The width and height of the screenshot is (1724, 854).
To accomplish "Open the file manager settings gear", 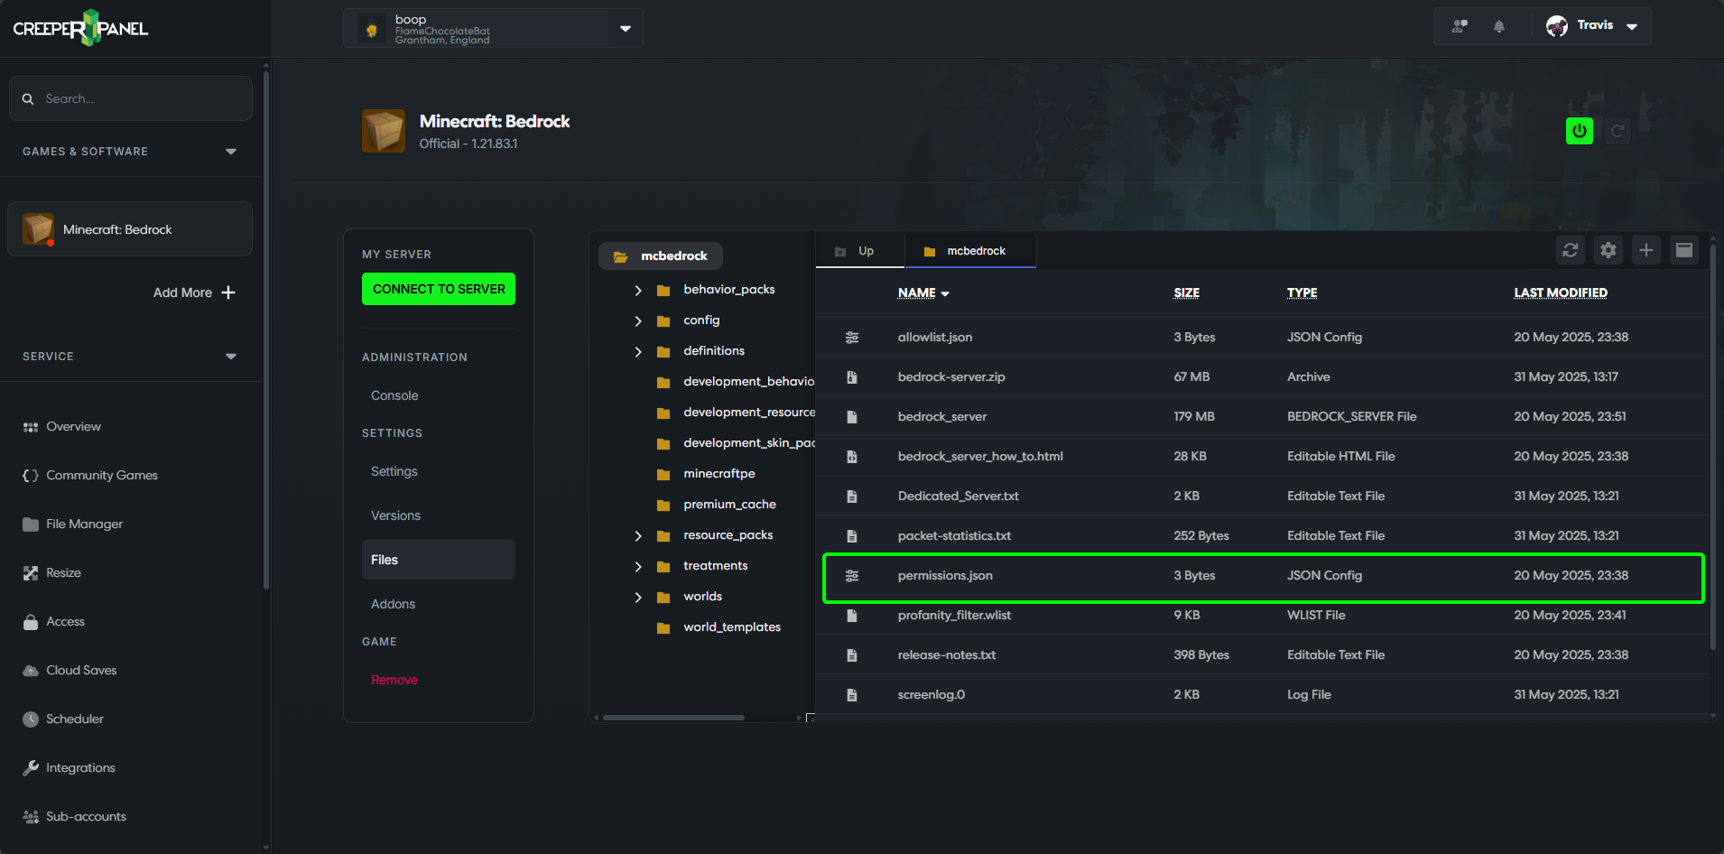I will pyautogui.click(x=1608, y=250).
